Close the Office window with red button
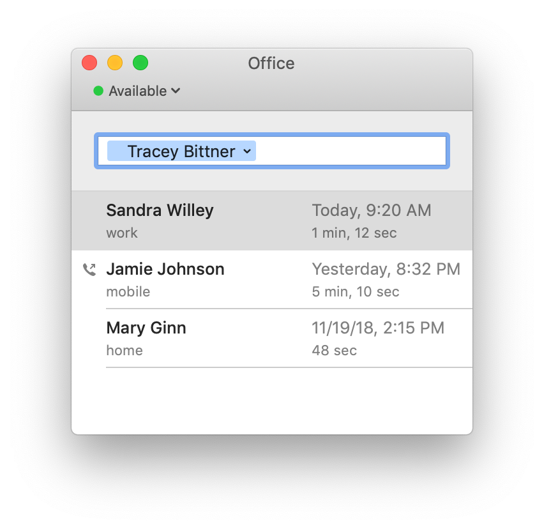Viewport: 544px width, 529px height. click(89, 63)
